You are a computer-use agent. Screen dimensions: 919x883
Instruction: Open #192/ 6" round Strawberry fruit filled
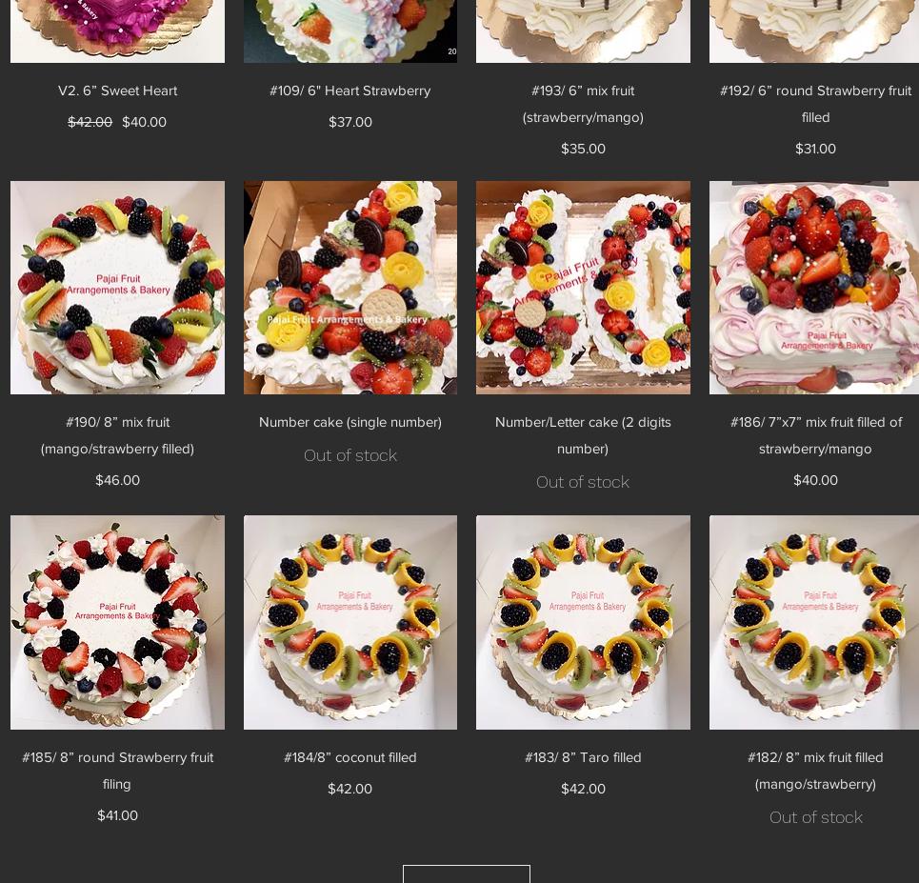[x=815, y=104]
